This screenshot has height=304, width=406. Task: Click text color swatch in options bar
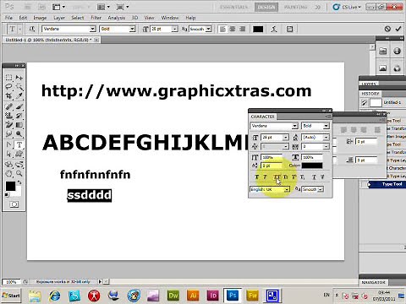[258, 29]
